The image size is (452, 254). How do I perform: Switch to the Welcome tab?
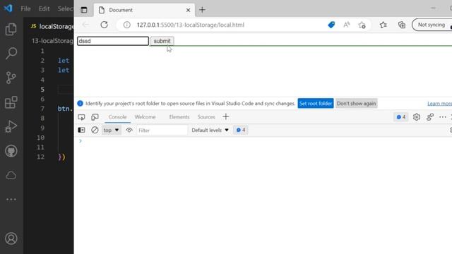coord(145,117)
